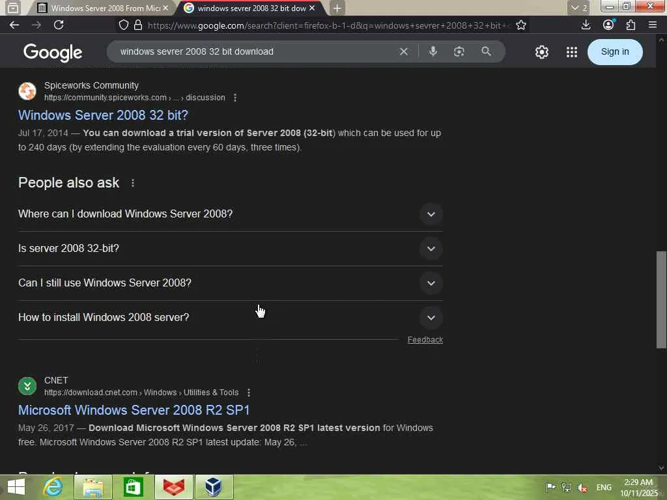667x500 pixels.
Task: Bookmark this page with the star
Action: [x=520, y=25]
